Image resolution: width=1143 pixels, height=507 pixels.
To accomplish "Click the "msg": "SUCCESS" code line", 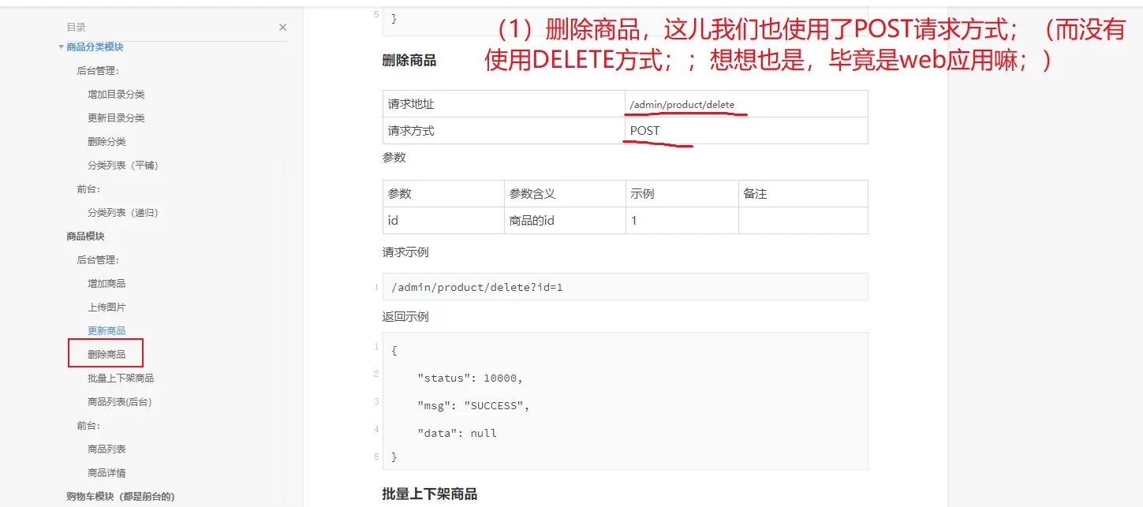I will pos(473,406).
